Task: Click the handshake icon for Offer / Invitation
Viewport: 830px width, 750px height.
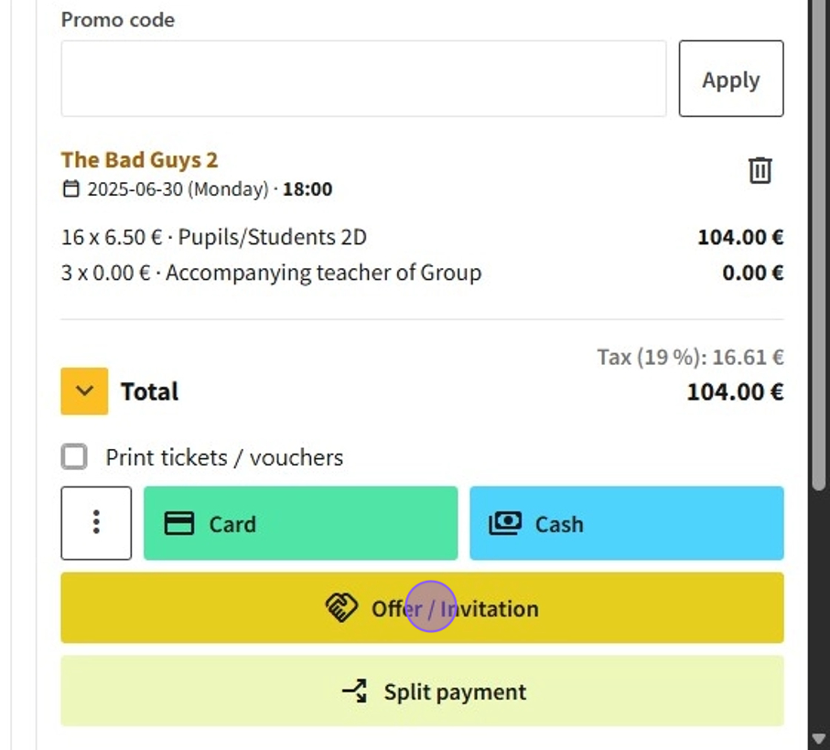Action: (x=341, y=608)
